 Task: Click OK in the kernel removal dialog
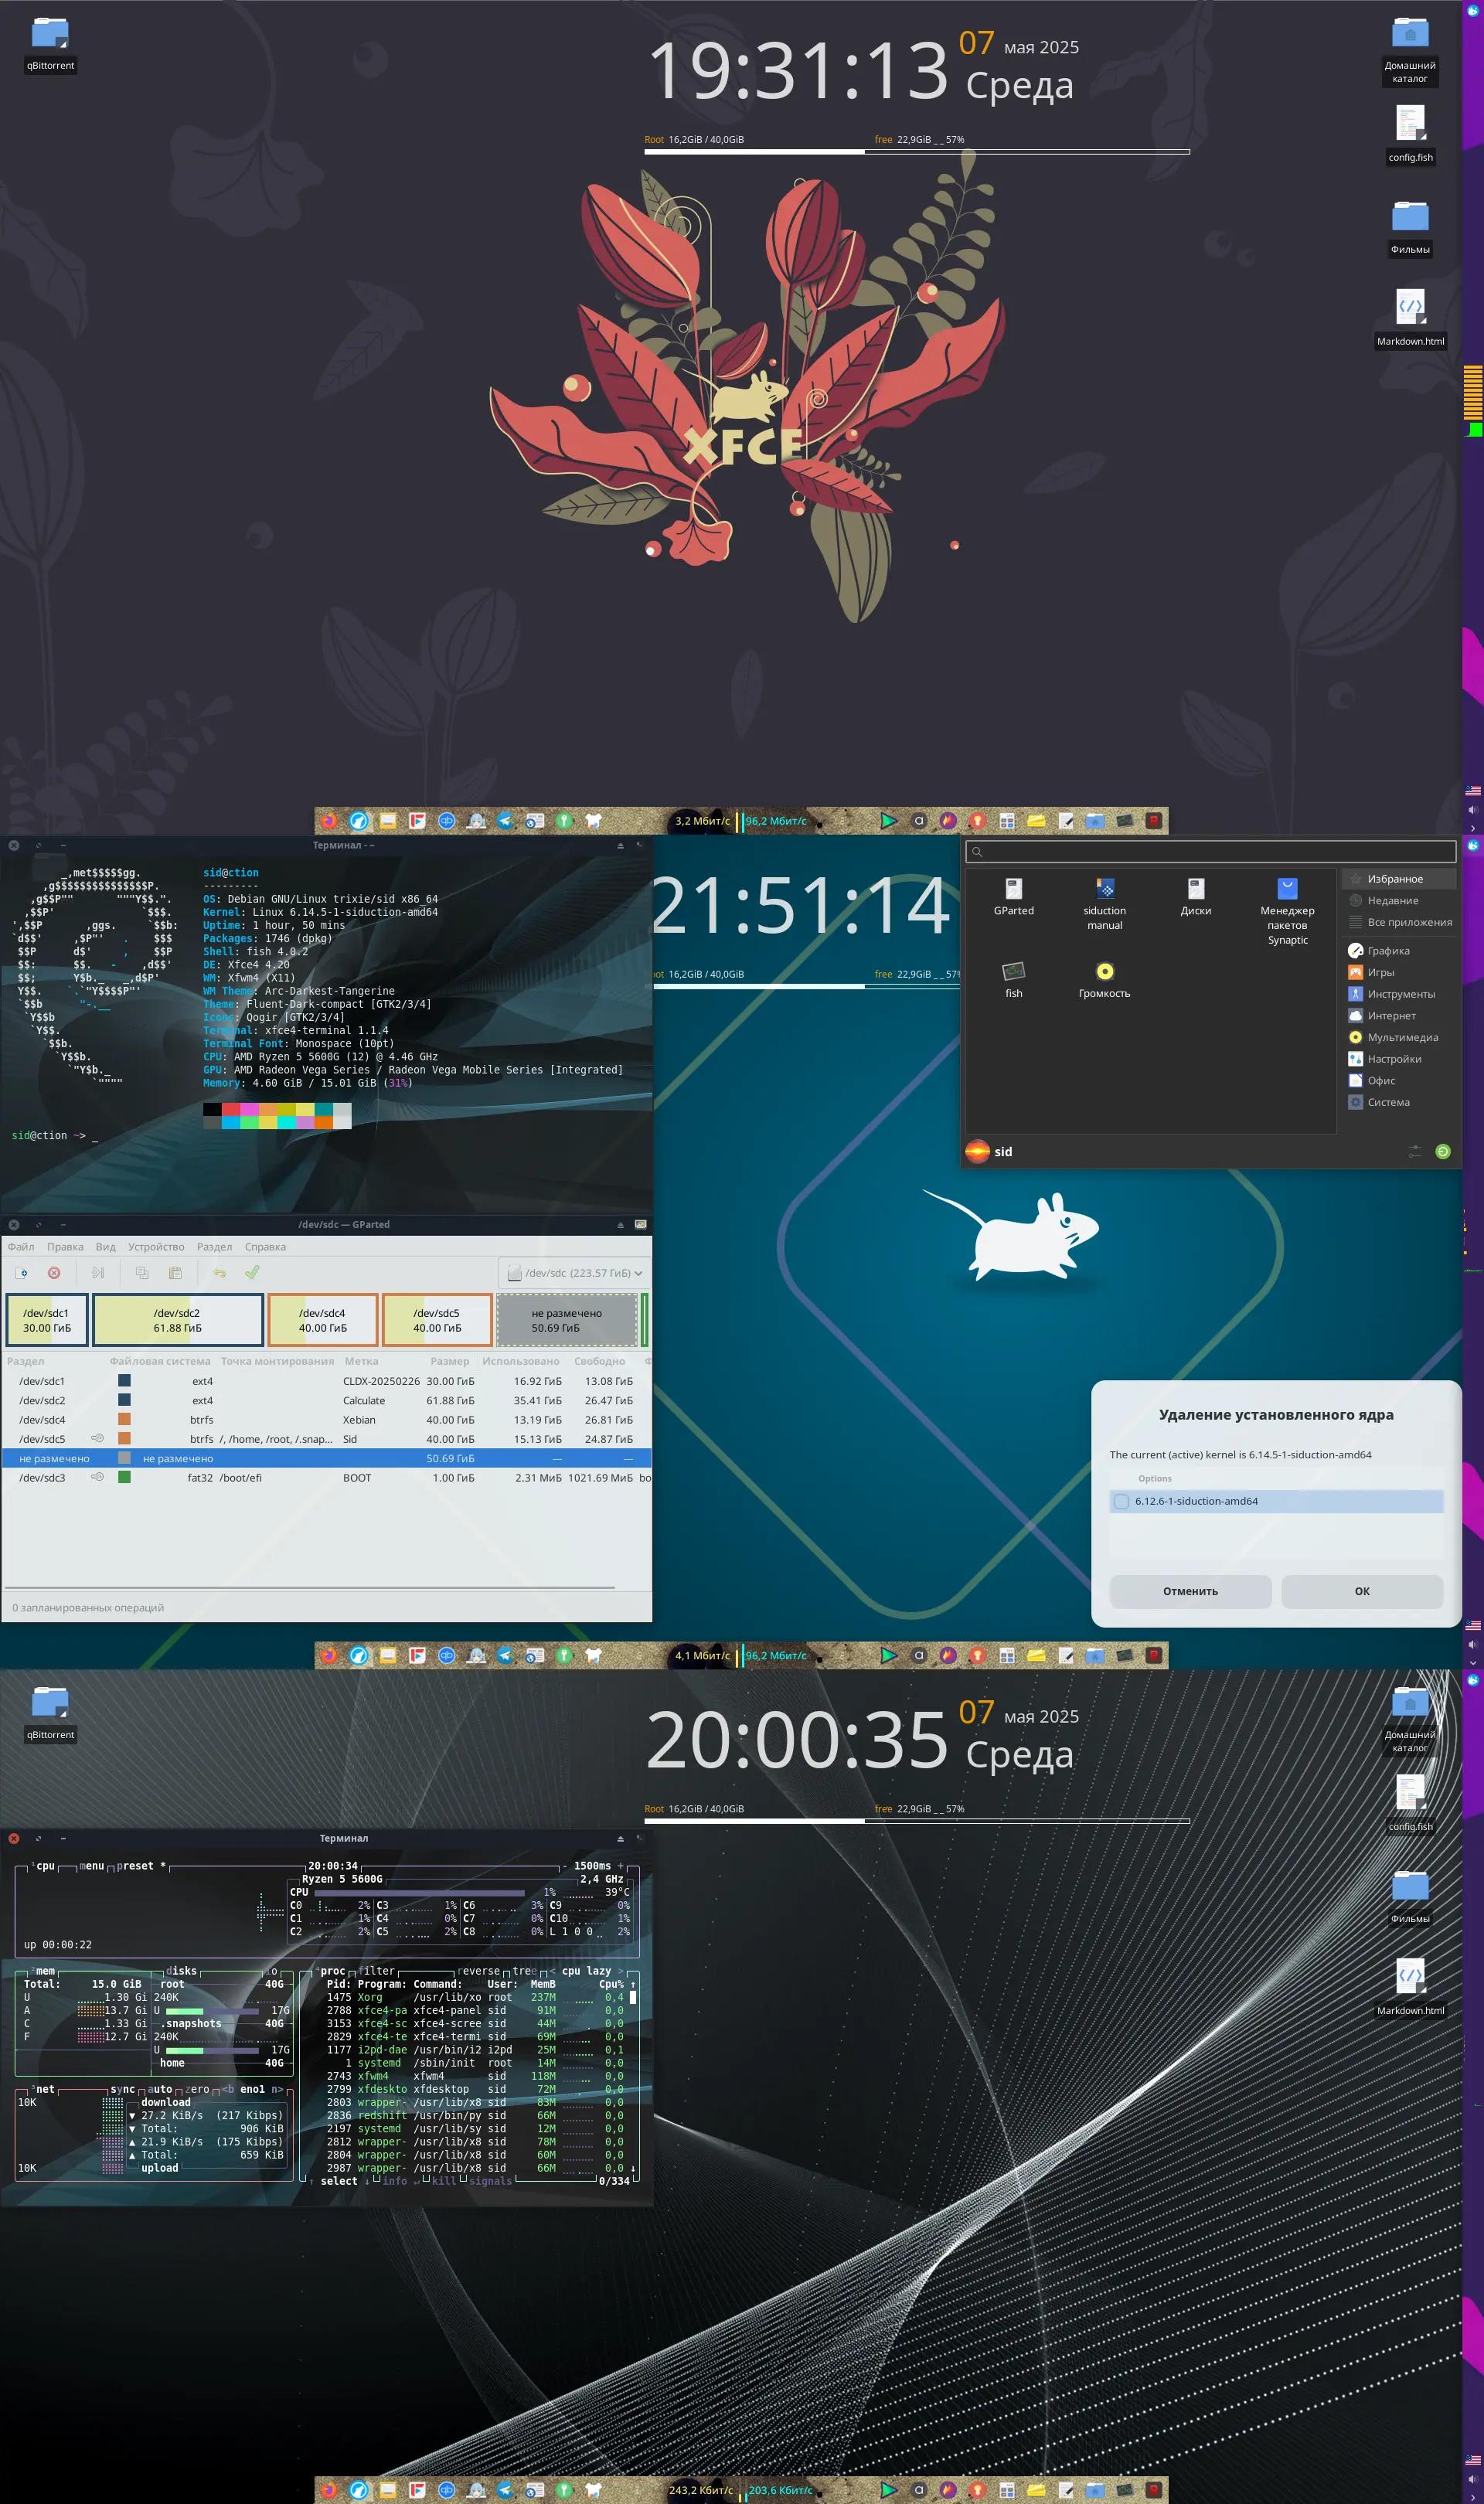pos(1362,1591)
